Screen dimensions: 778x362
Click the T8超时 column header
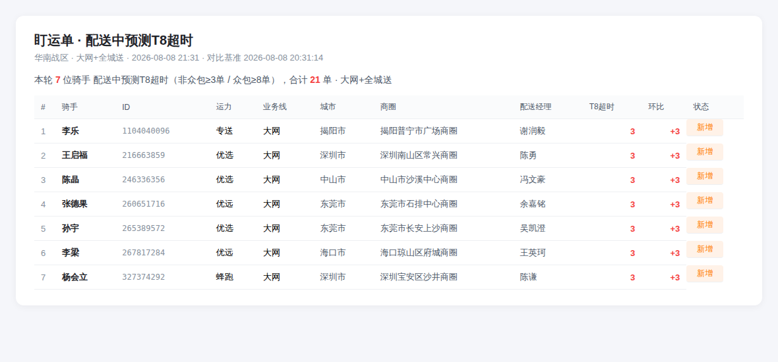click(x=602, y=107)
